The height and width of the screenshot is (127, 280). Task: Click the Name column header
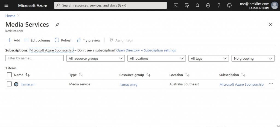tap(19, 75)
